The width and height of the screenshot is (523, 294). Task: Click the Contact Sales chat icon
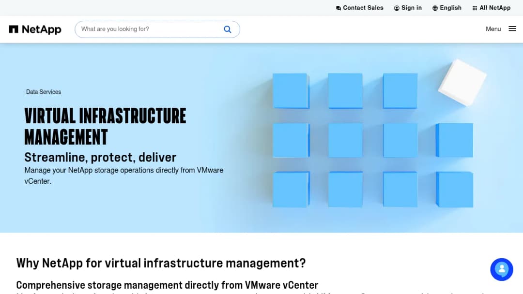(338, 8)
